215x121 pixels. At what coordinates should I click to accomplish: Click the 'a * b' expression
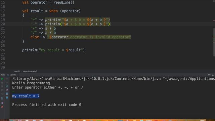(50, 28)
